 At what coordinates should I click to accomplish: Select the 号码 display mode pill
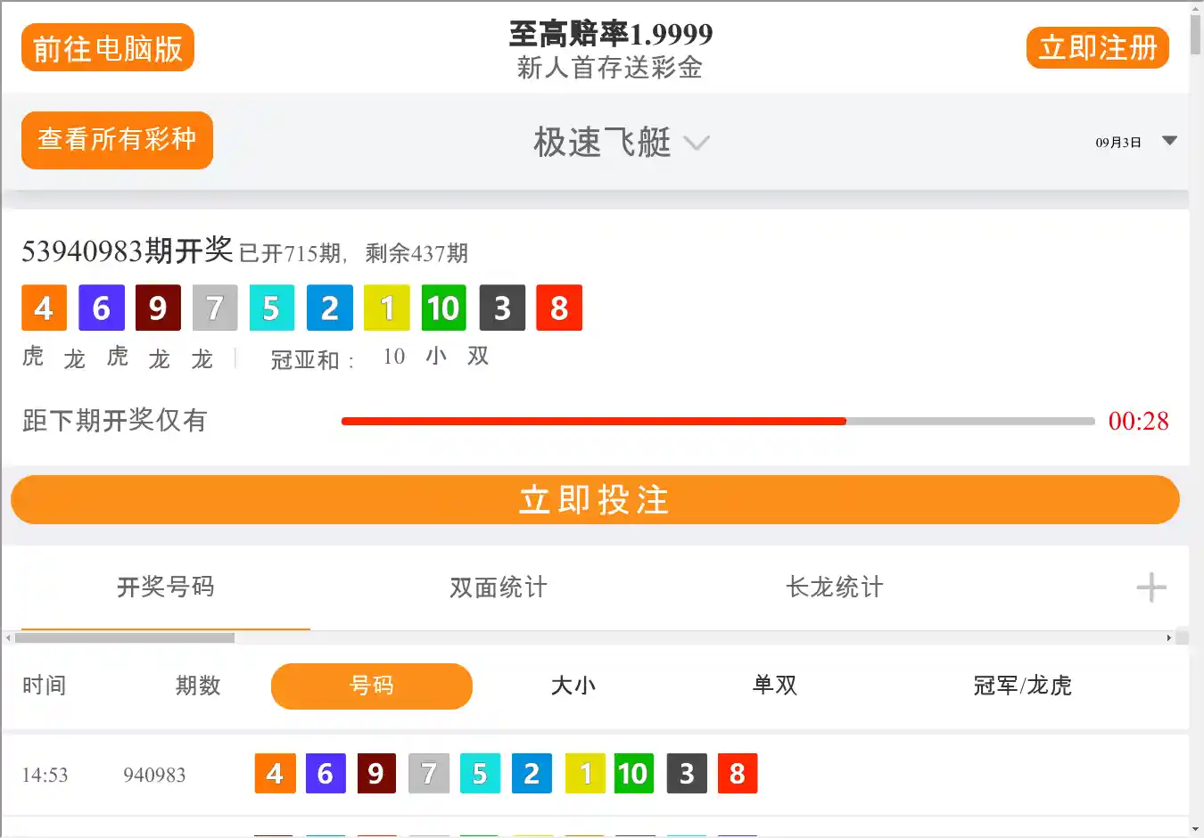(x=371, y=686)
